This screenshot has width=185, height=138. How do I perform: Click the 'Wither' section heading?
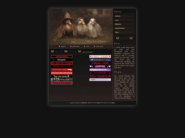point(88,52)
